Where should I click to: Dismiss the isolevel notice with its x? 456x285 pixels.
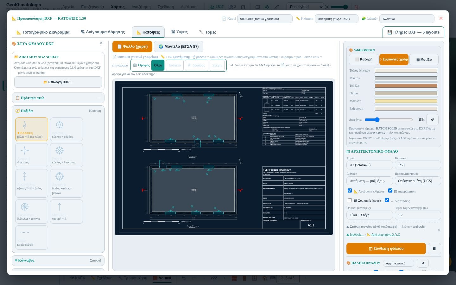[x=439, y=230]
